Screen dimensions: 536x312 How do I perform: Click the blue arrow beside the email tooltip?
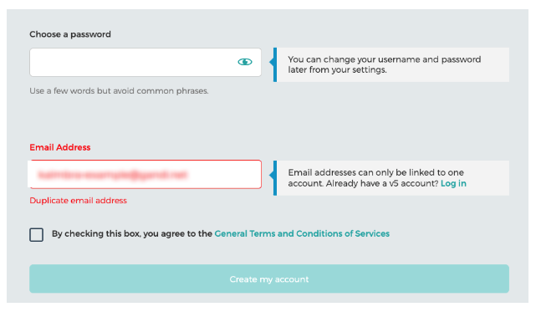point(272,175)
